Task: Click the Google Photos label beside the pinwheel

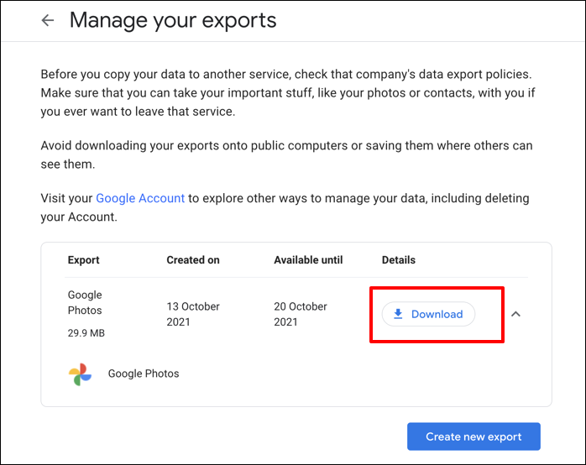Action: 144,374
